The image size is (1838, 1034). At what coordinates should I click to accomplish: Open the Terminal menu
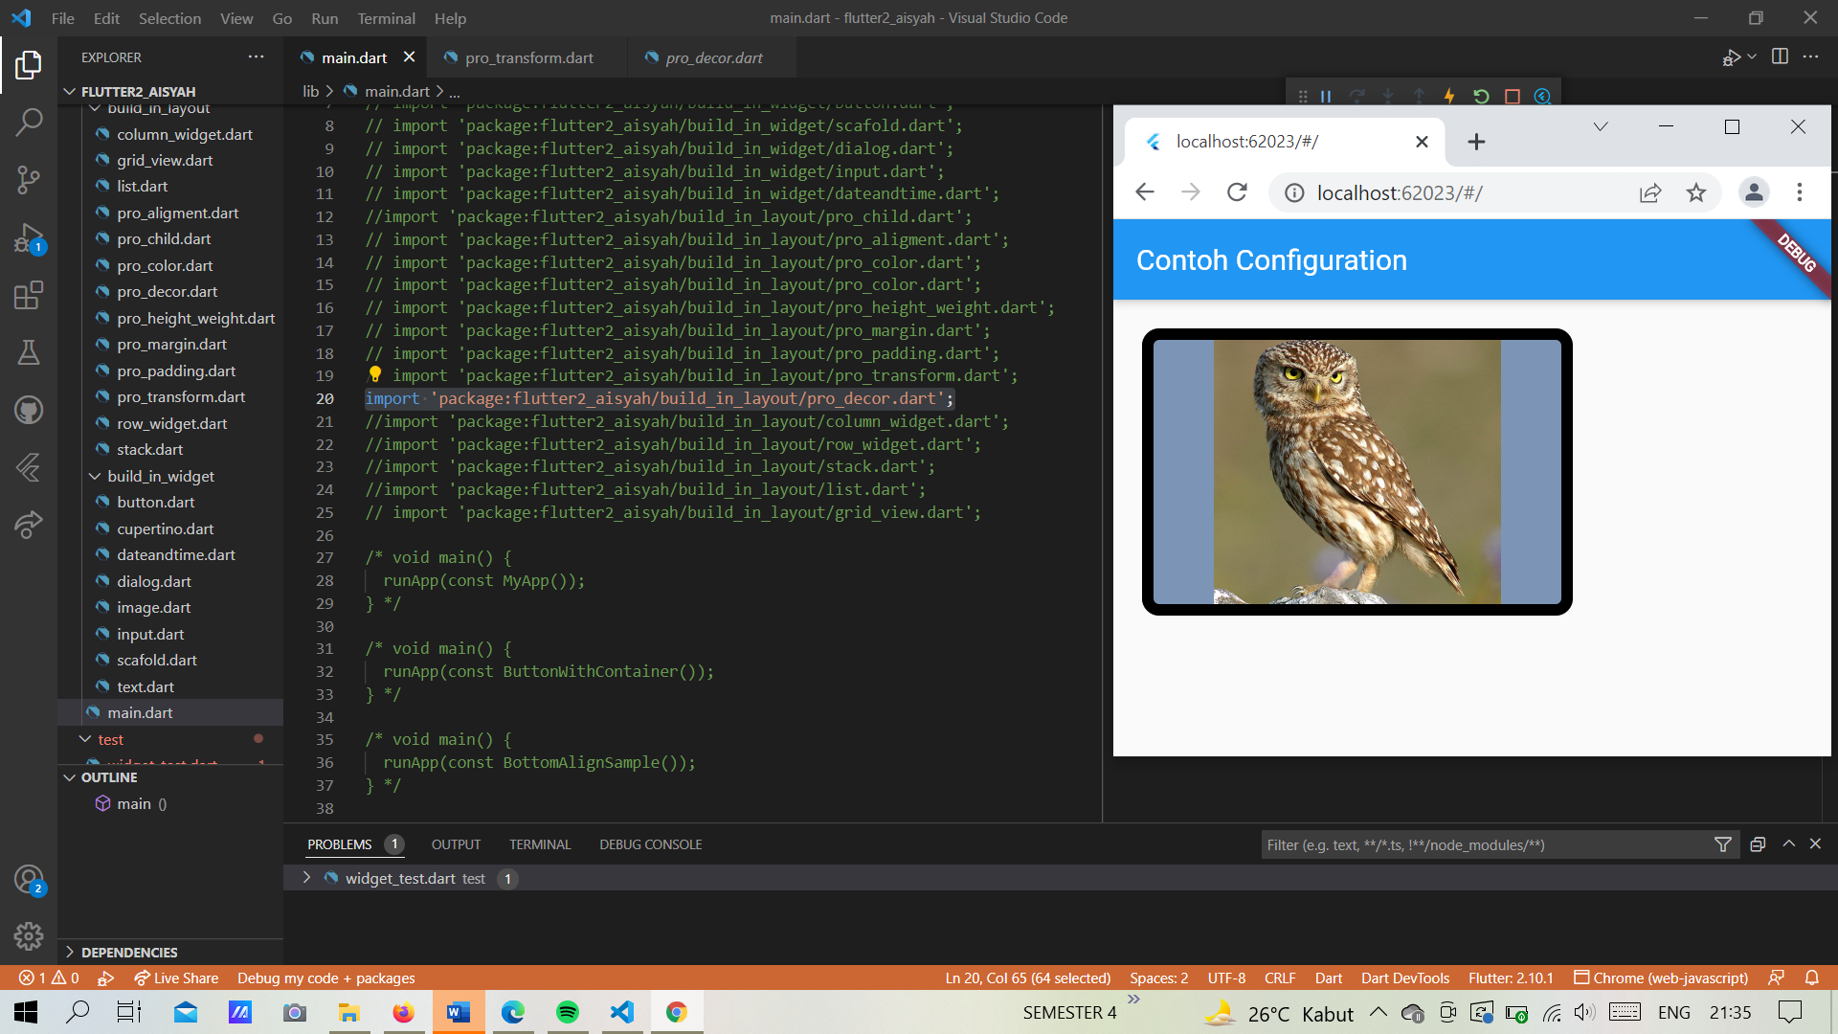(x=386, y=18)
